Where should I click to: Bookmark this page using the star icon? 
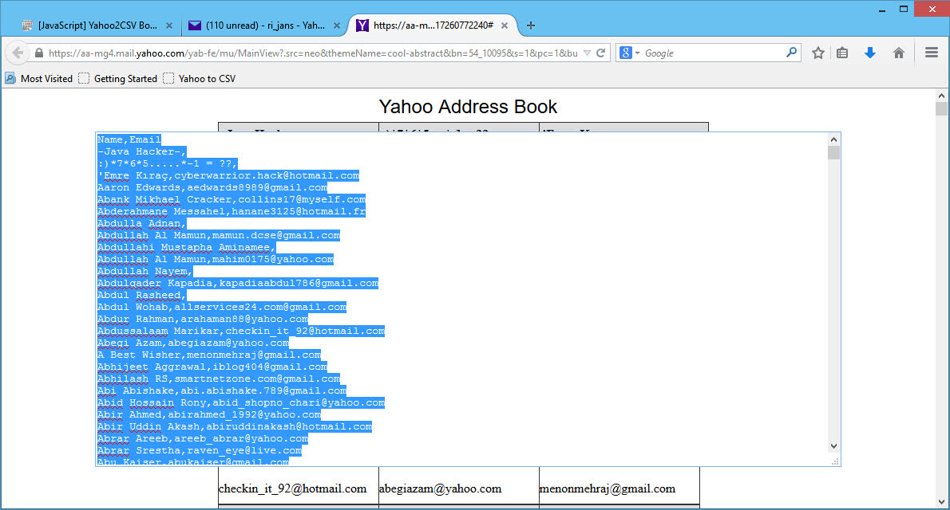point(817,53)
